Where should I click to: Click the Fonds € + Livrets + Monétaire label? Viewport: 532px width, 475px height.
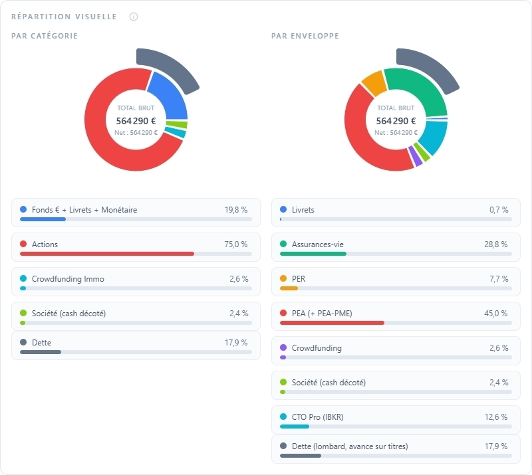pyautogui.click(x=84, y=210)
